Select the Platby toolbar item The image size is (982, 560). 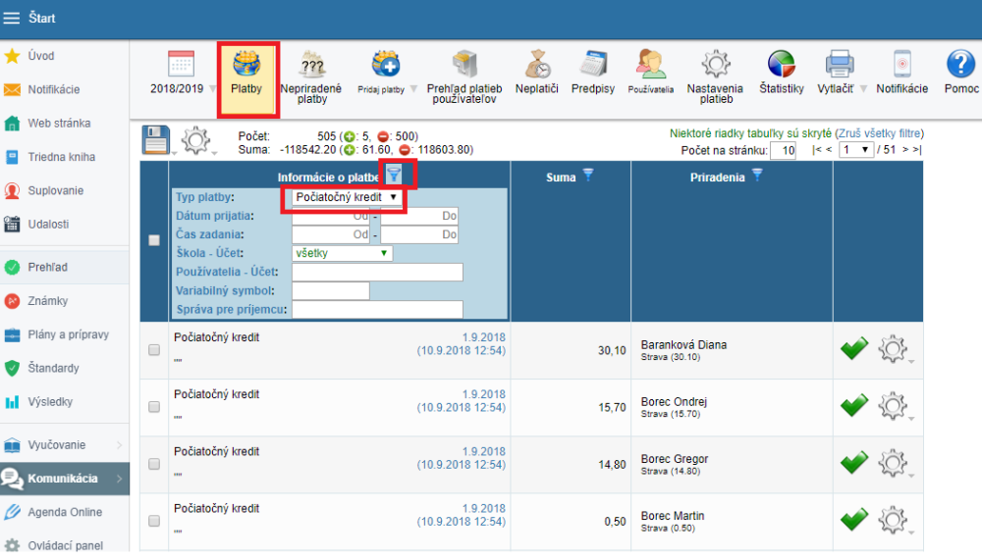[246, 79]
